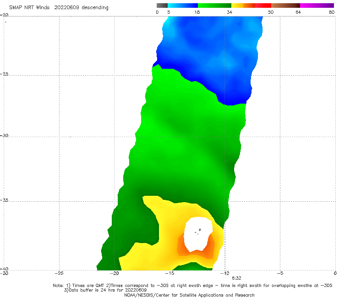Click the white no-data hole in the swath
339x298 pixels.
point(198,235)
